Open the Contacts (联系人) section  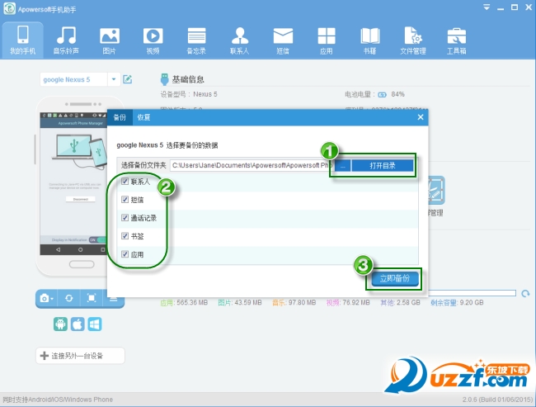coord(240,40)
